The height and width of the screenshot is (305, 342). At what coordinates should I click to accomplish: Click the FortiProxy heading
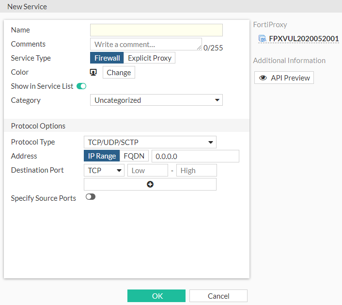tap(270, 25)
